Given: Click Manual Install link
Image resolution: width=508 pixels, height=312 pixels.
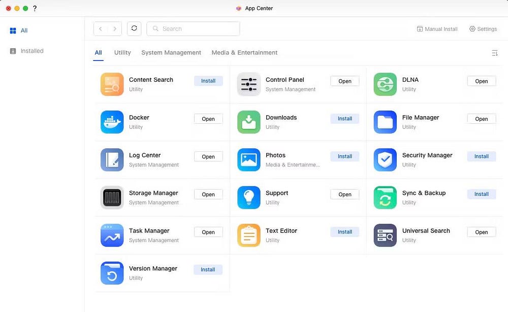Looking at the screenshot, I should (x=437, y=29).
